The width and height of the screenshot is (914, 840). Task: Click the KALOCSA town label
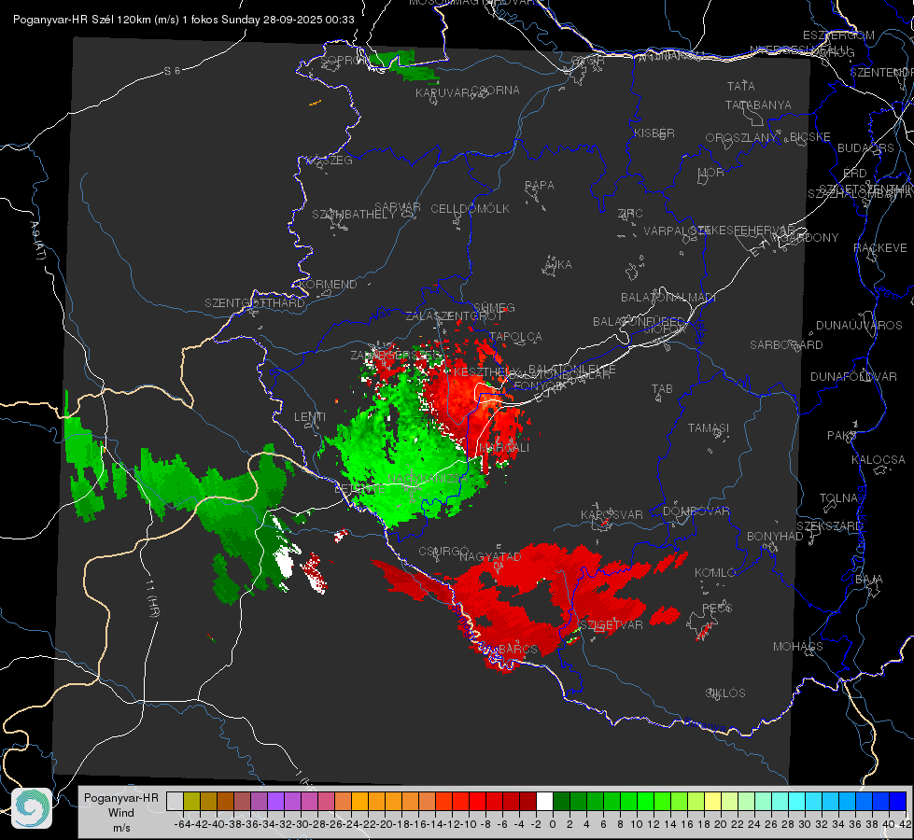[878, 460]
